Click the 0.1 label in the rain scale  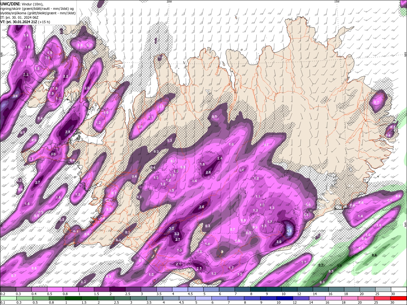point(3,303)
